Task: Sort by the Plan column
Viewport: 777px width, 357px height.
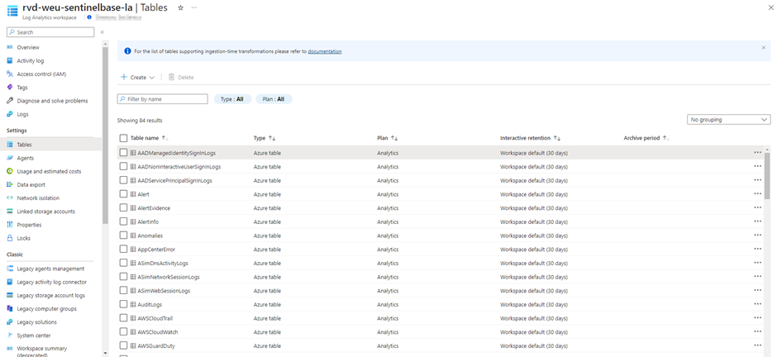Action: point(388,138)
